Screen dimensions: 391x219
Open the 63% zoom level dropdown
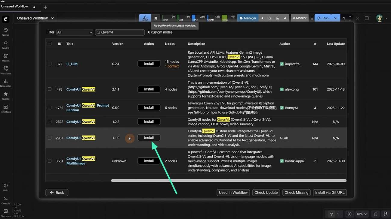361,214
